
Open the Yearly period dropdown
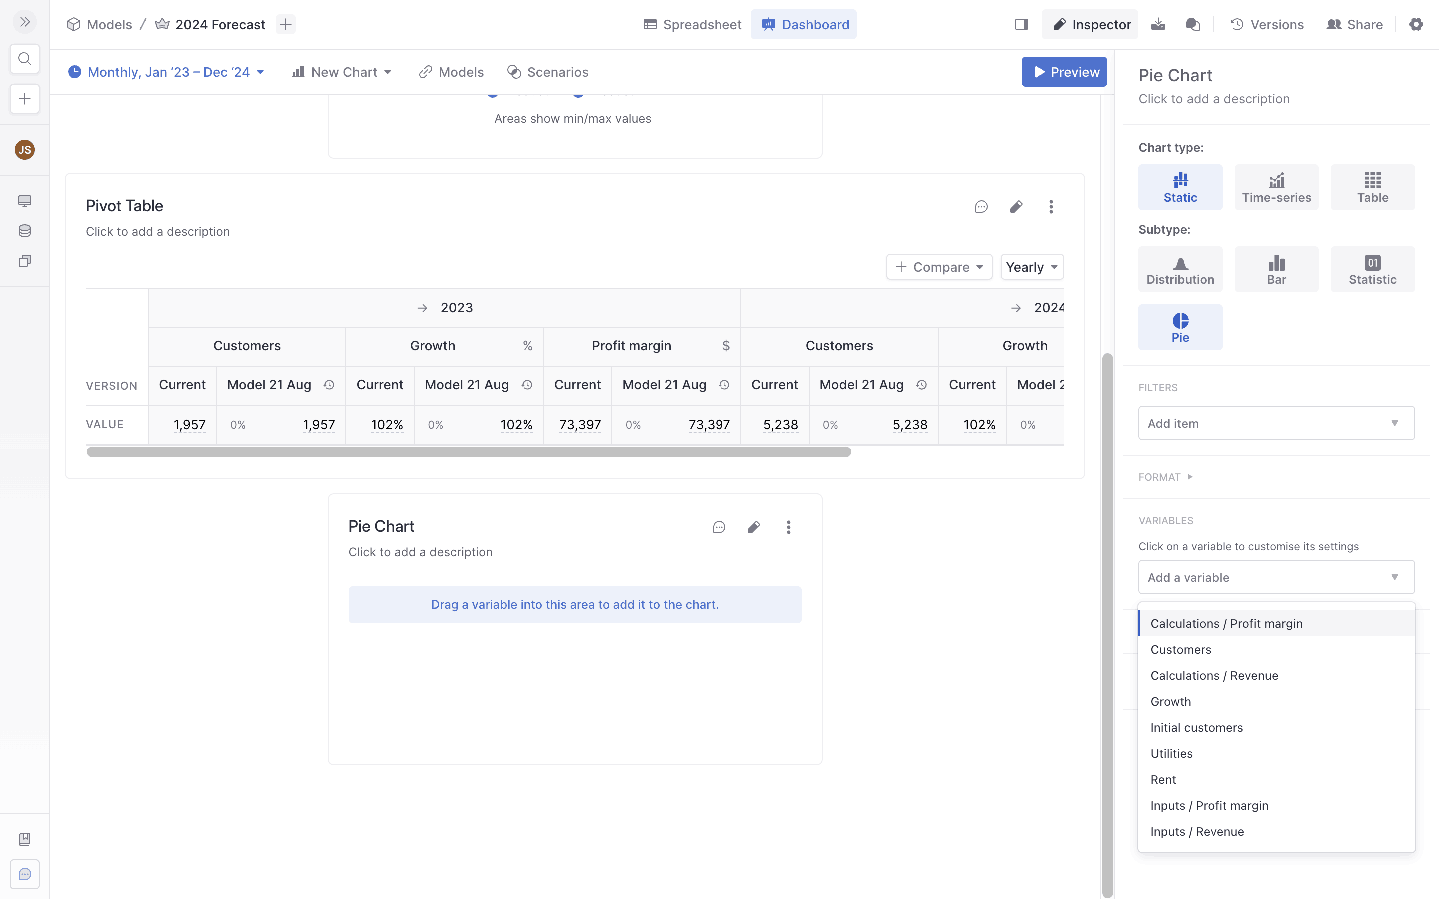click(x=1032, y=267)
